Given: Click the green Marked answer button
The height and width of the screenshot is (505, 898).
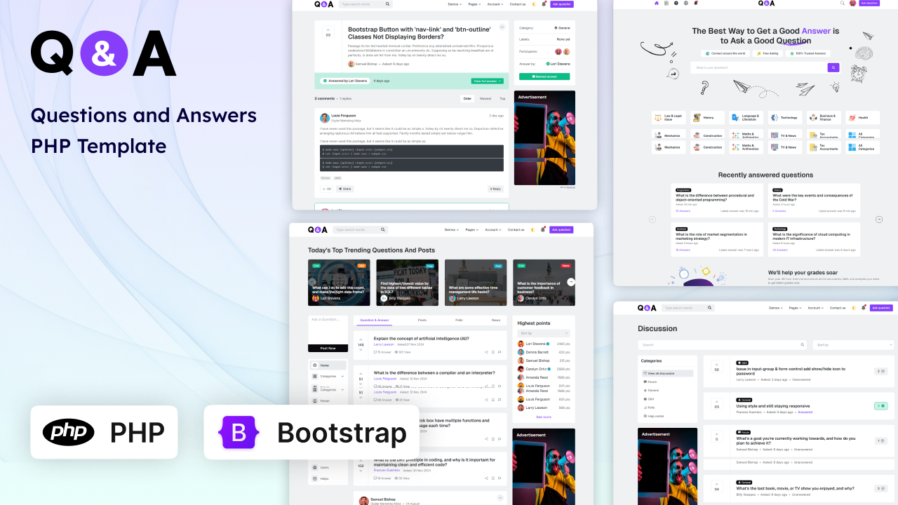Looking at the screenshot, I should (544, 76).
